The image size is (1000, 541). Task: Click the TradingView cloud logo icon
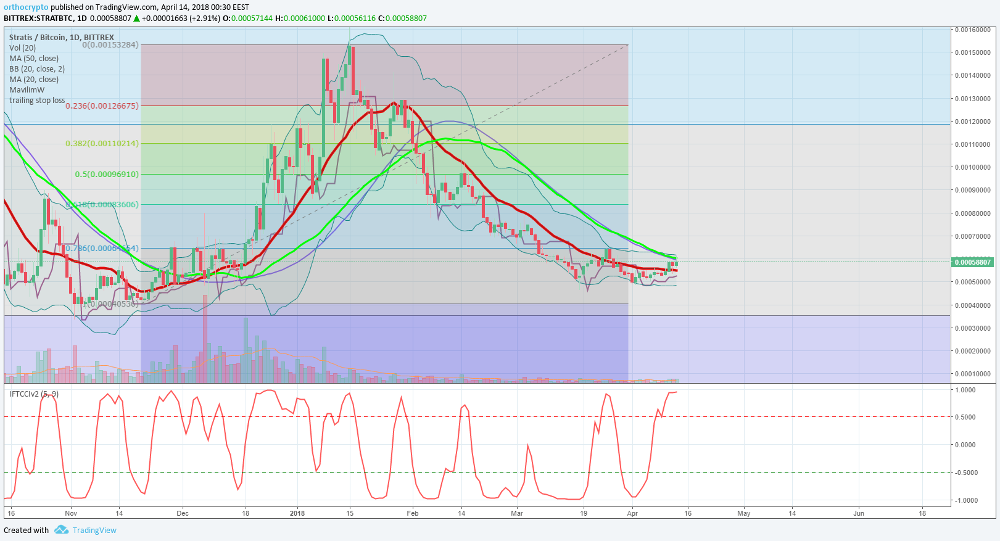coord(61,530)
